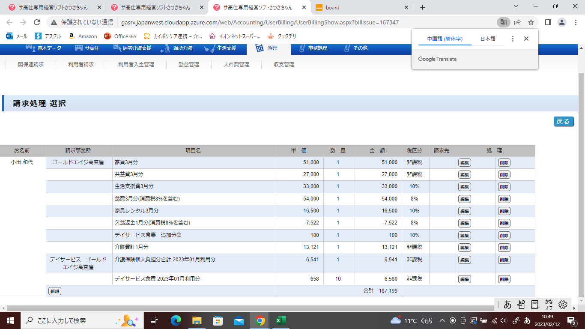This screenshot has height=329, width=585.
Task: Open translate options three-dot menu
Action: [513, 39]
